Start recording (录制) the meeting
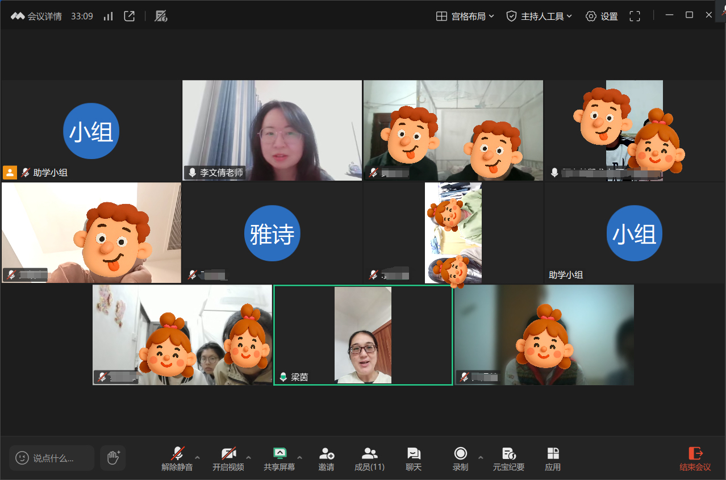The image size is (726, 480). click(x=460, y=458)
